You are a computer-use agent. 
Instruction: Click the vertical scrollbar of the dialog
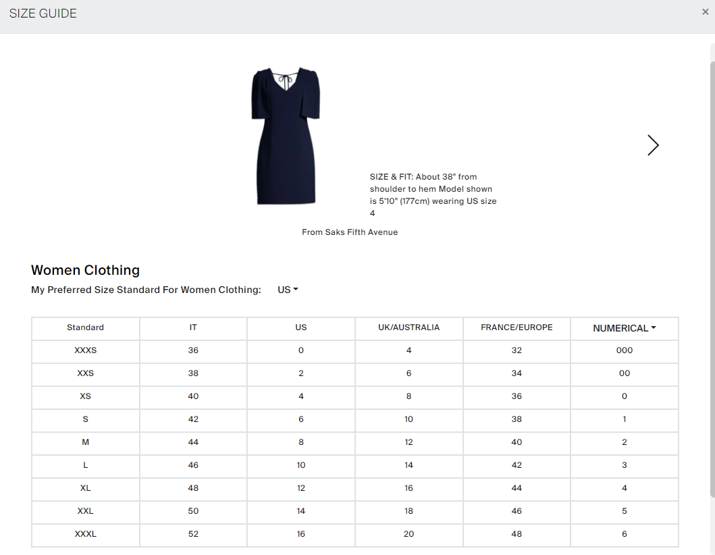[712, 278]
